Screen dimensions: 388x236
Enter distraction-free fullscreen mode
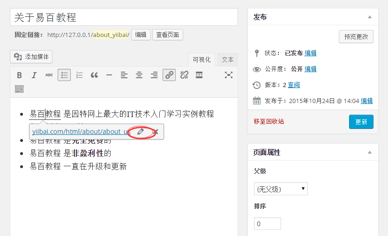pyautogui.click(x=228, y=75)
